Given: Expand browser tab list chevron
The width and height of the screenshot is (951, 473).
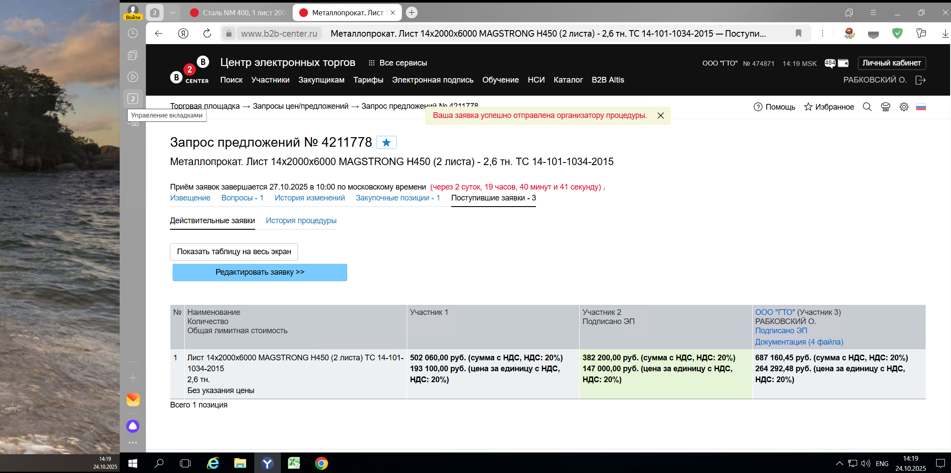Looking at the screenshot, I should tap(173, 13).
